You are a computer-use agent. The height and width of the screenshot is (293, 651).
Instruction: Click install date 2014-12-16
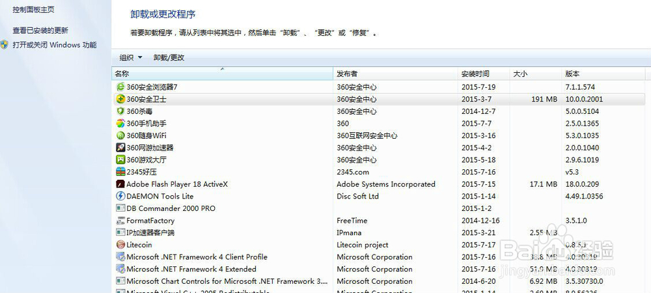[480, 220]
